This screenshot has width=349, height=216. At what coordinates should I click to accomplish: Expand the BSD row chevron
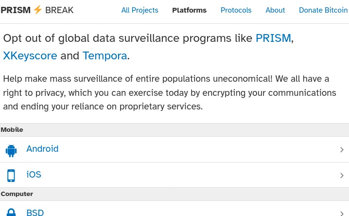(x=342, y=214)
